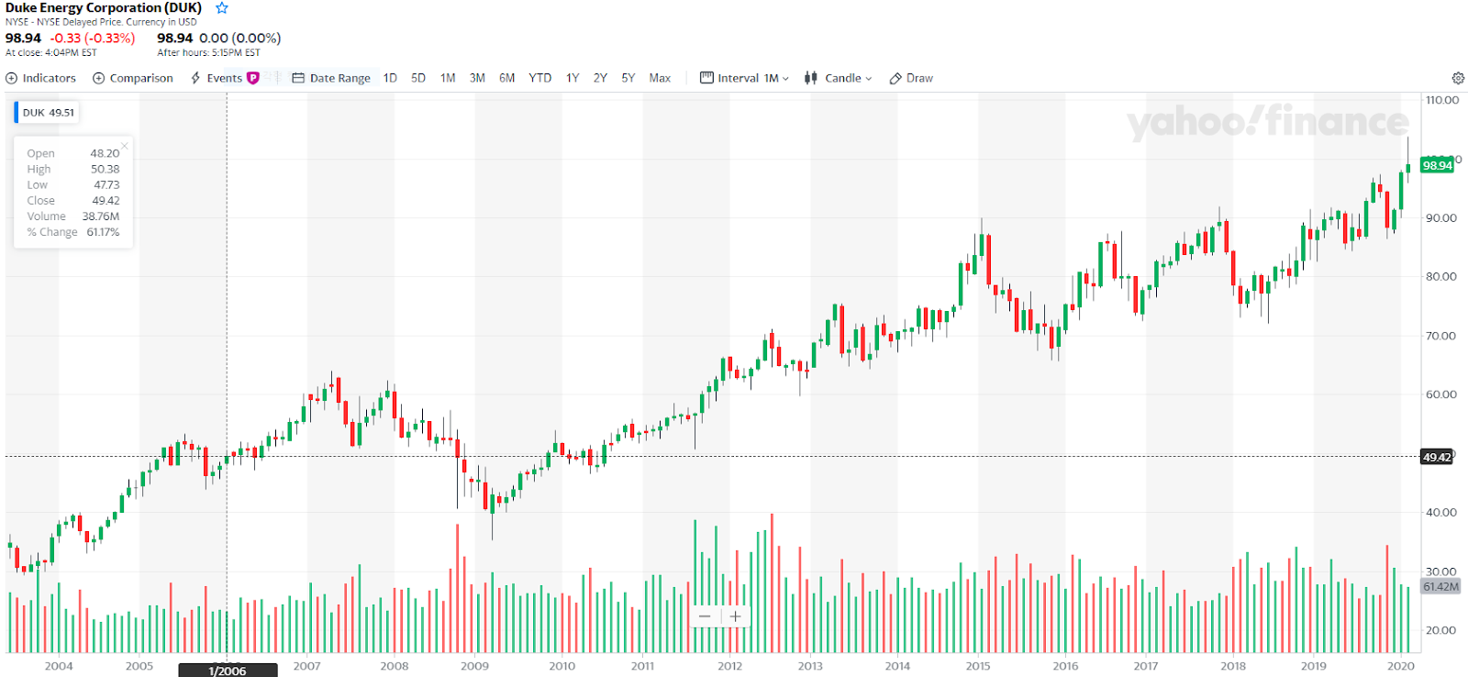Click the 2010 label on time axis
The image size is (1468, 677).
[x=562, y=666]
